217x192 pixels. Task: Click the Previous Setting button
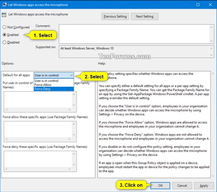tap(115, 16)
